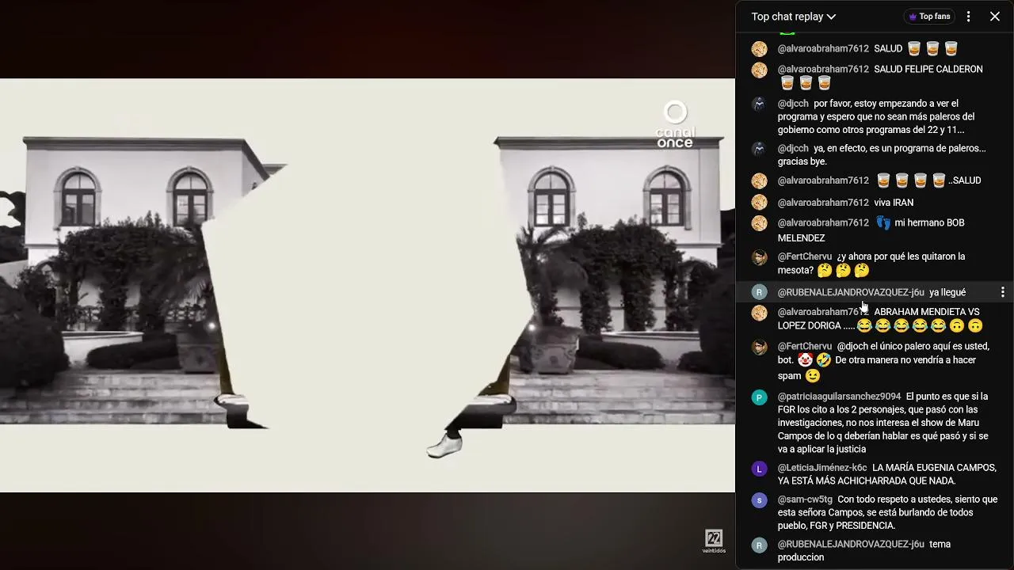Image resolution: width=1014 pixels, height=570 pixels.
Task: Click the R avatar beside 'ya llegué'
Action: click(759, 292)
